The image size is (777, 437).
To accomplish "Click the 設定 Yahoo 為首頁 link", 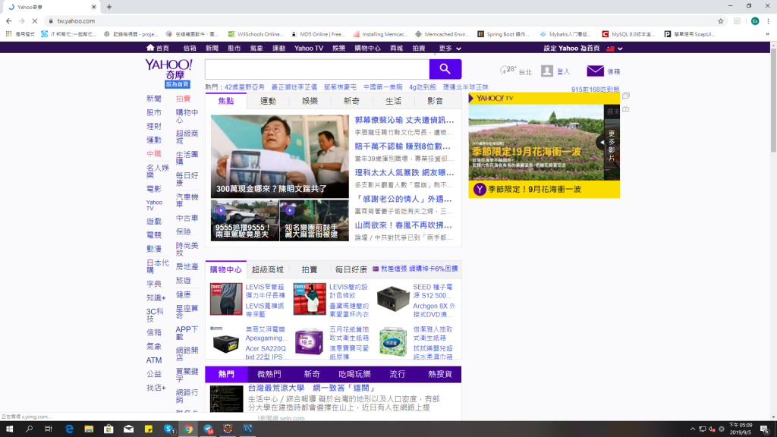I will [572, 48].
